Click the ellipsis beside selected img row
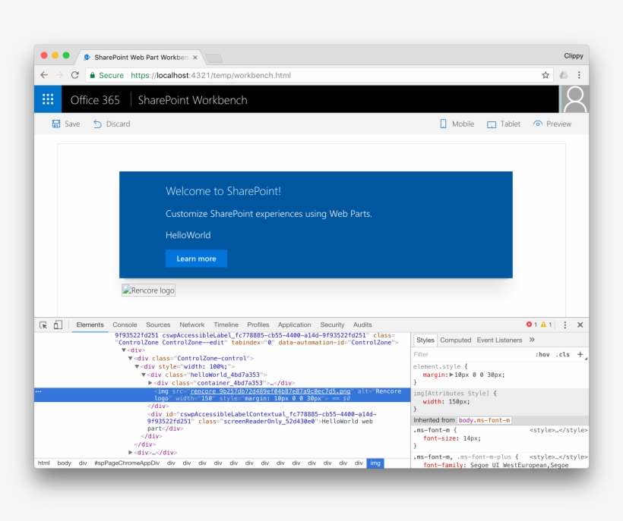623x521 pixels. coord(39,391)
